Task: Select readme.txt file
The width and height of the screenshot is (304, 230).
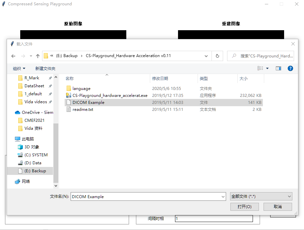Action: (x=164, y=110)
